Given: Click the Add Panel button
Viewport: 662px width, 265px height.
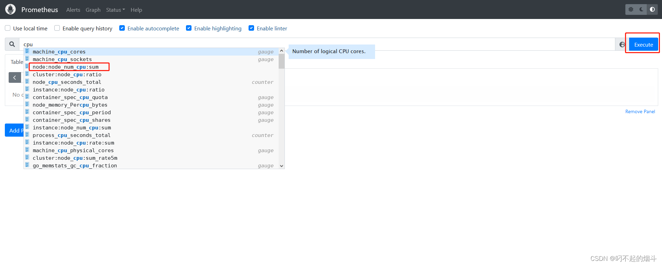Looking at the screenshot, I should [14, 130].
